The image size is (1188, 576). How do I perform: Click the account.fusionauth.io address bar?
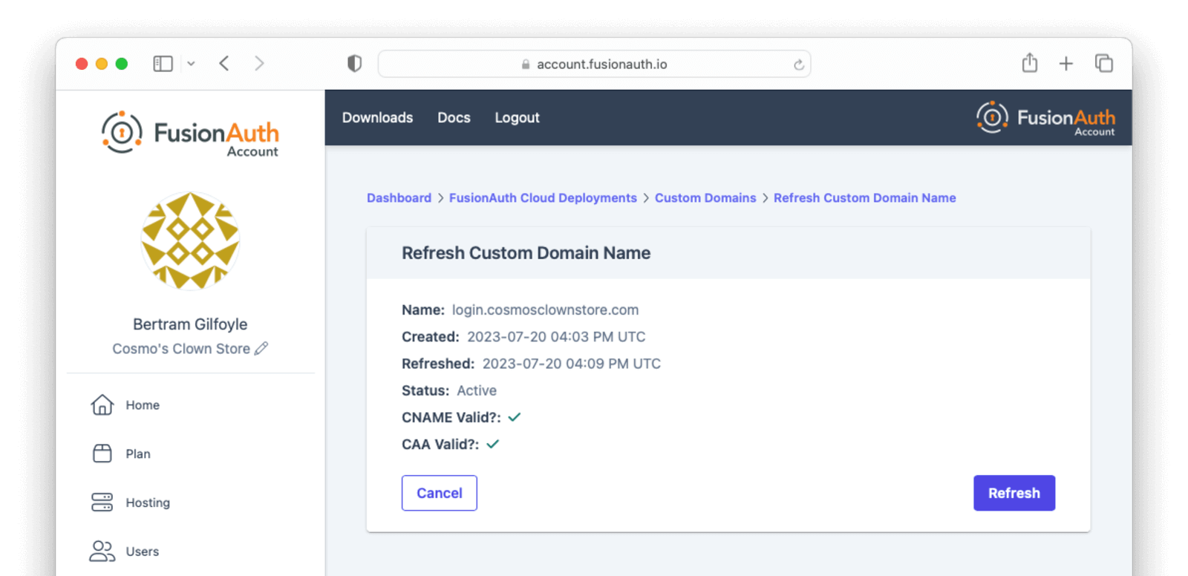(594, 64)
